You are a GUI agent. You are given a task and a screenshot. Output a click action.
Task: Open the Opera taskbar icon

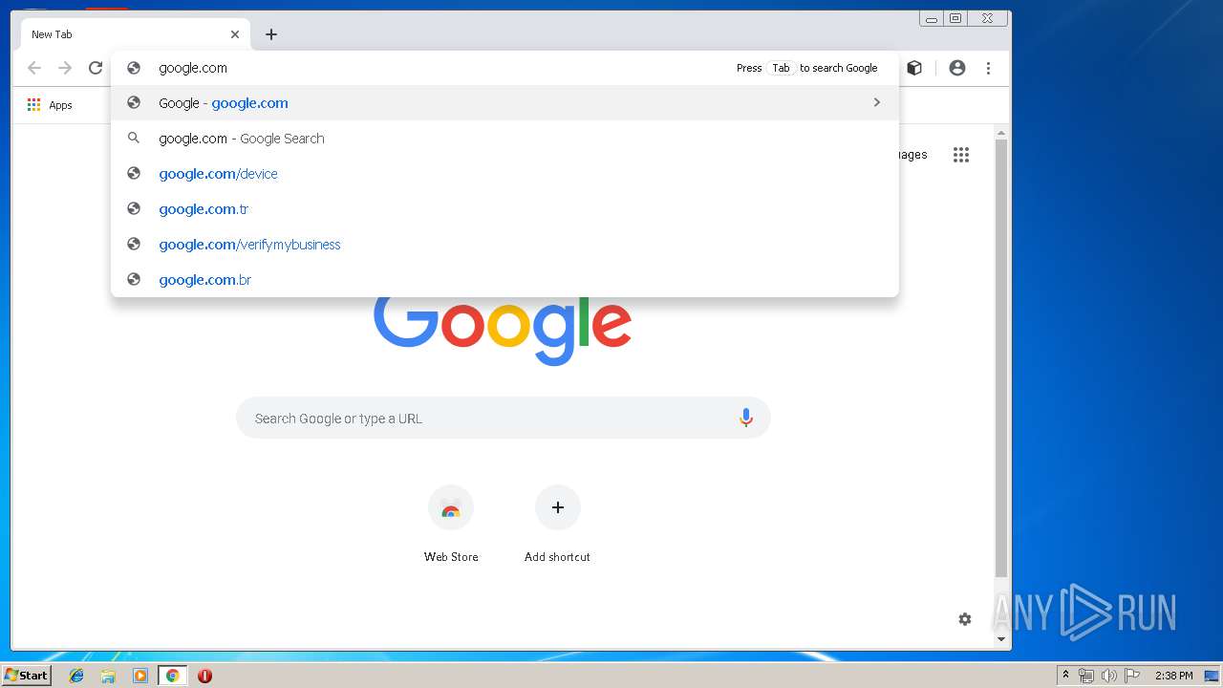tap(204, 676)
